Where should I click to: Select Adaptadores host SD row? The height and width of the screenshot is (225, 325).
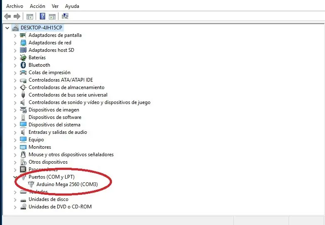pos(51,50)
